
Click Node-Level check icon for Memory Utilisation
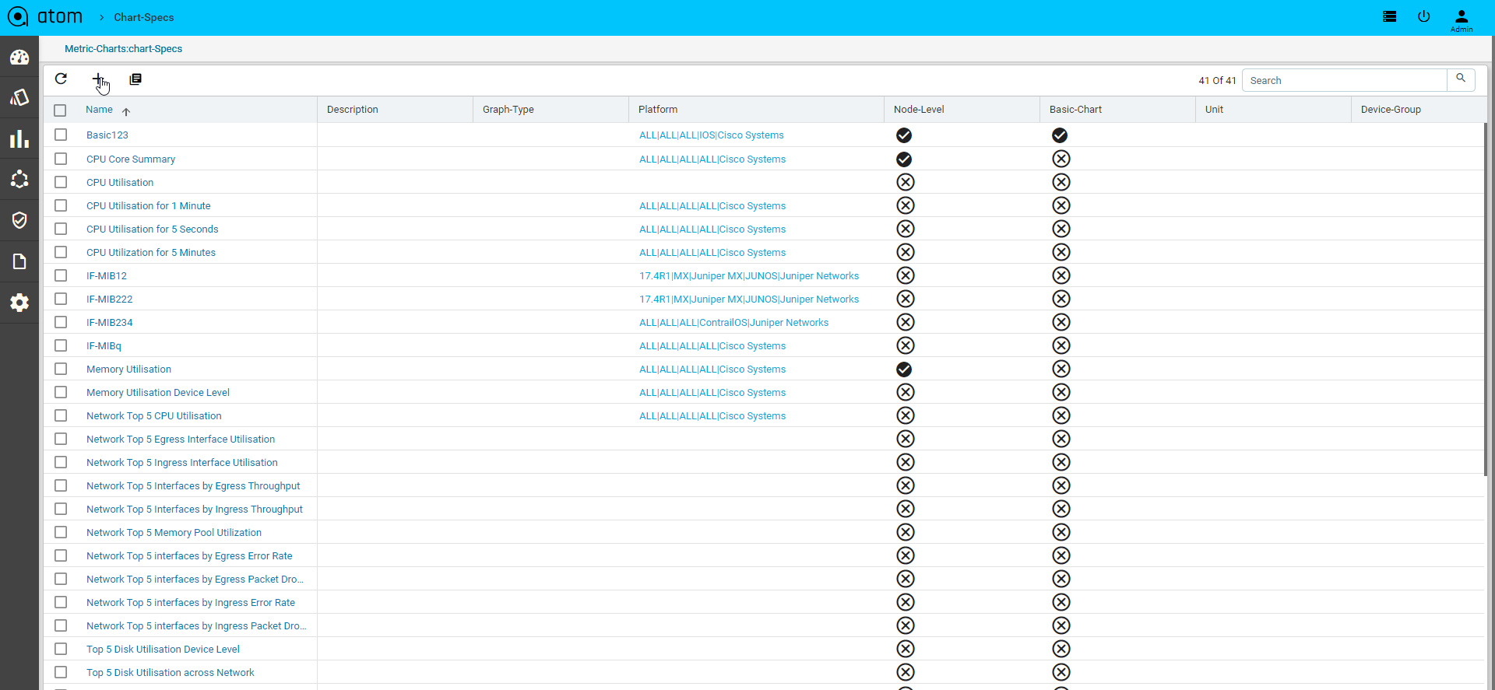(904, 370)
